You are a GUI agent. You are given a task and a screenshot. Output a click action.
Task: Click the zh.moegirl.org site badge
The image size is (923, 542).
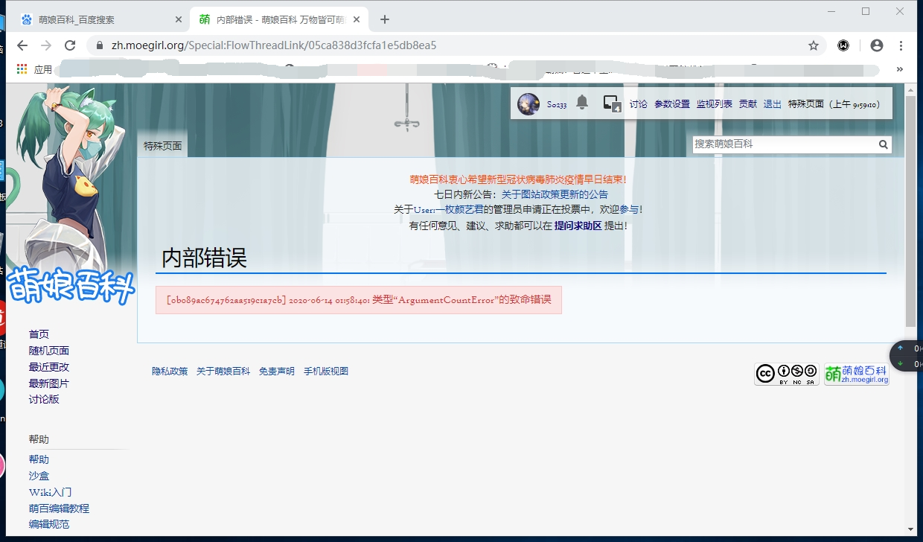pos(856,373)
